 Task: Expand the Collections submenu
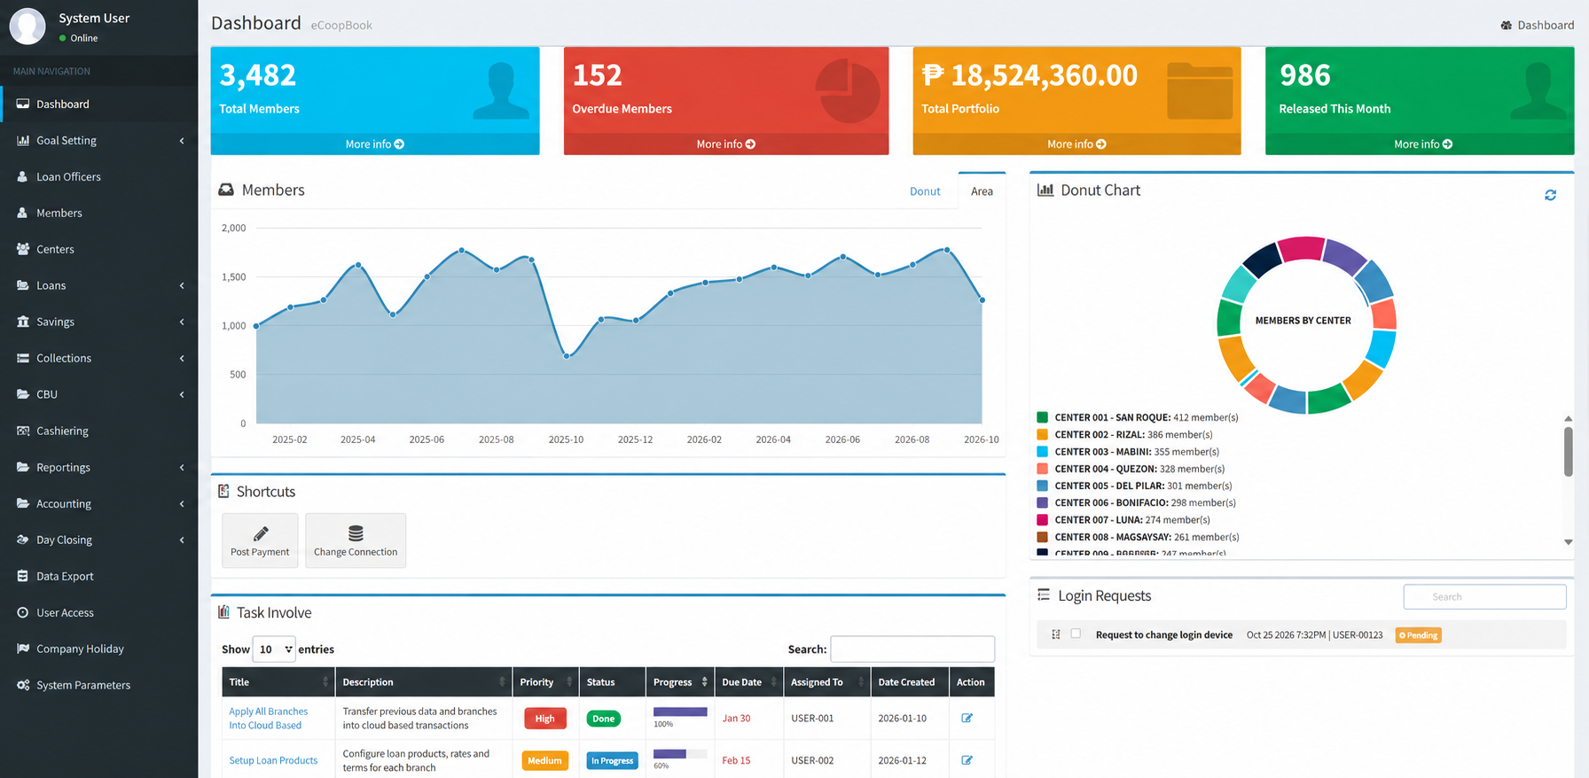[99, 358]
